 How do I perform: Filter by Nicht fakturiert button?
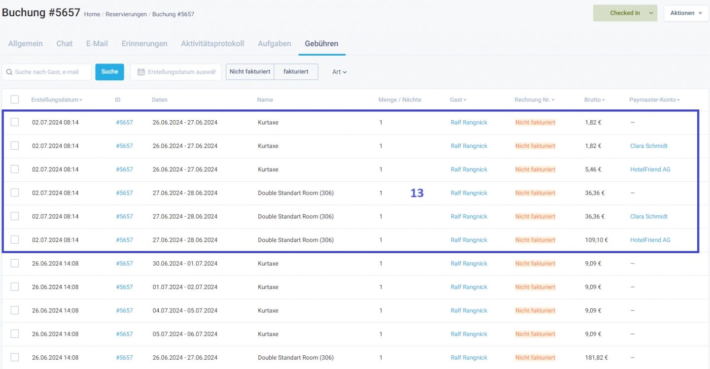pyautogui.click(x=250, y=72)
